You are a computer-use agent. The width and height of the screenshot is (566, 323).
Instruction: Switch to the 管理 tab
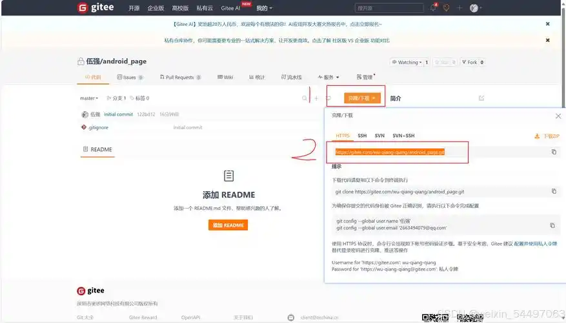click(x=365, y=77)
